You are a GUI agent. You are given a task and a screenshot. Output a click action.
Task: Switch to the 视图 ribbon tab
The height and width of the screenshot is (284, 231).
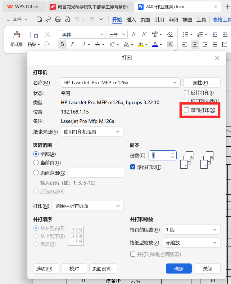[x=187, y=19]
